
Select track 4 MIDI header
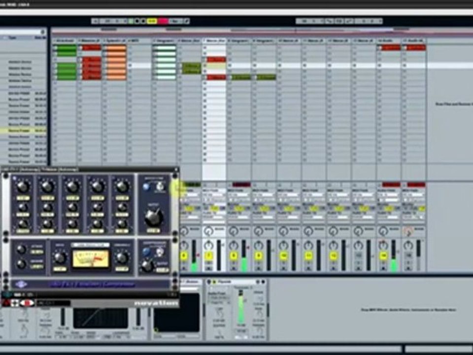[139, 40]
